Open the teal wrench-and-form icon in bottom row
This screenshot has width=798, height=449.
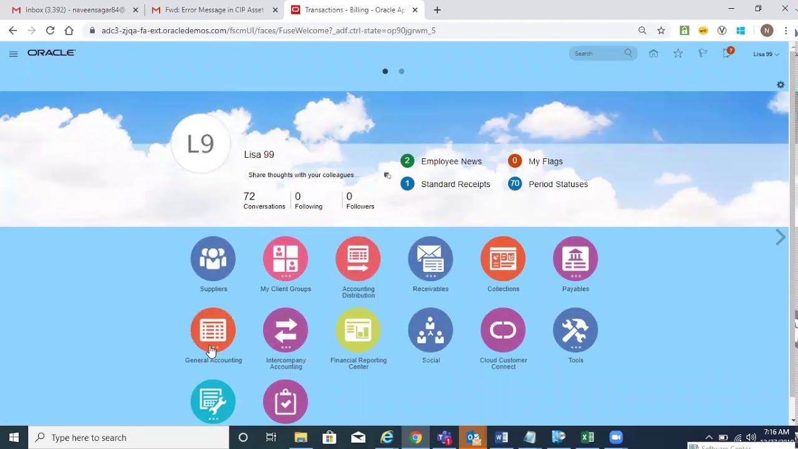pos(213,402)
